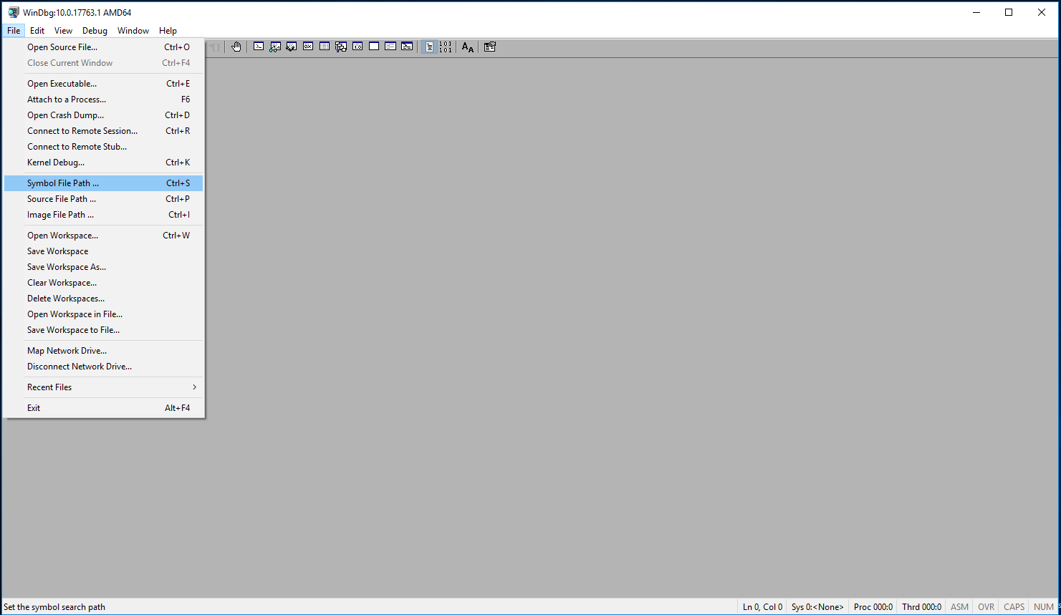The height and width of the screenshot is (615, 1061).
Task: Open the Registers window toolbar icon
Action: (308, 47)
